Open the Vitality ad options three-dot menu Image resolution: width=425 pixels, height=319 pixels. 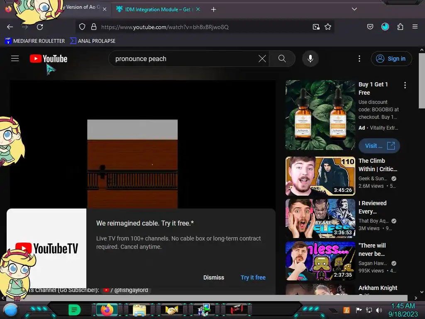[x=405, y=86]
